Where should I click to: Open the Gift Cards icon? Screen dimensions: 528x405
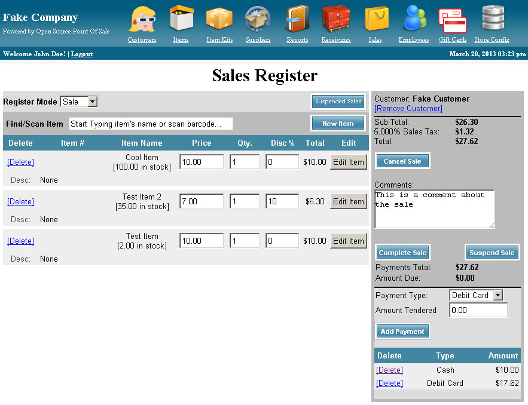(453, 21)
